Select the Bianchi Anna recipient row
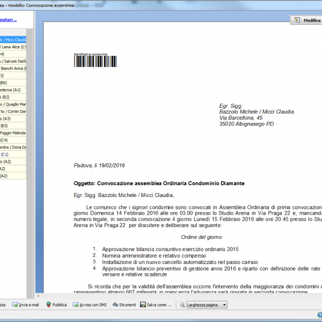 click(x=13, y=68)
